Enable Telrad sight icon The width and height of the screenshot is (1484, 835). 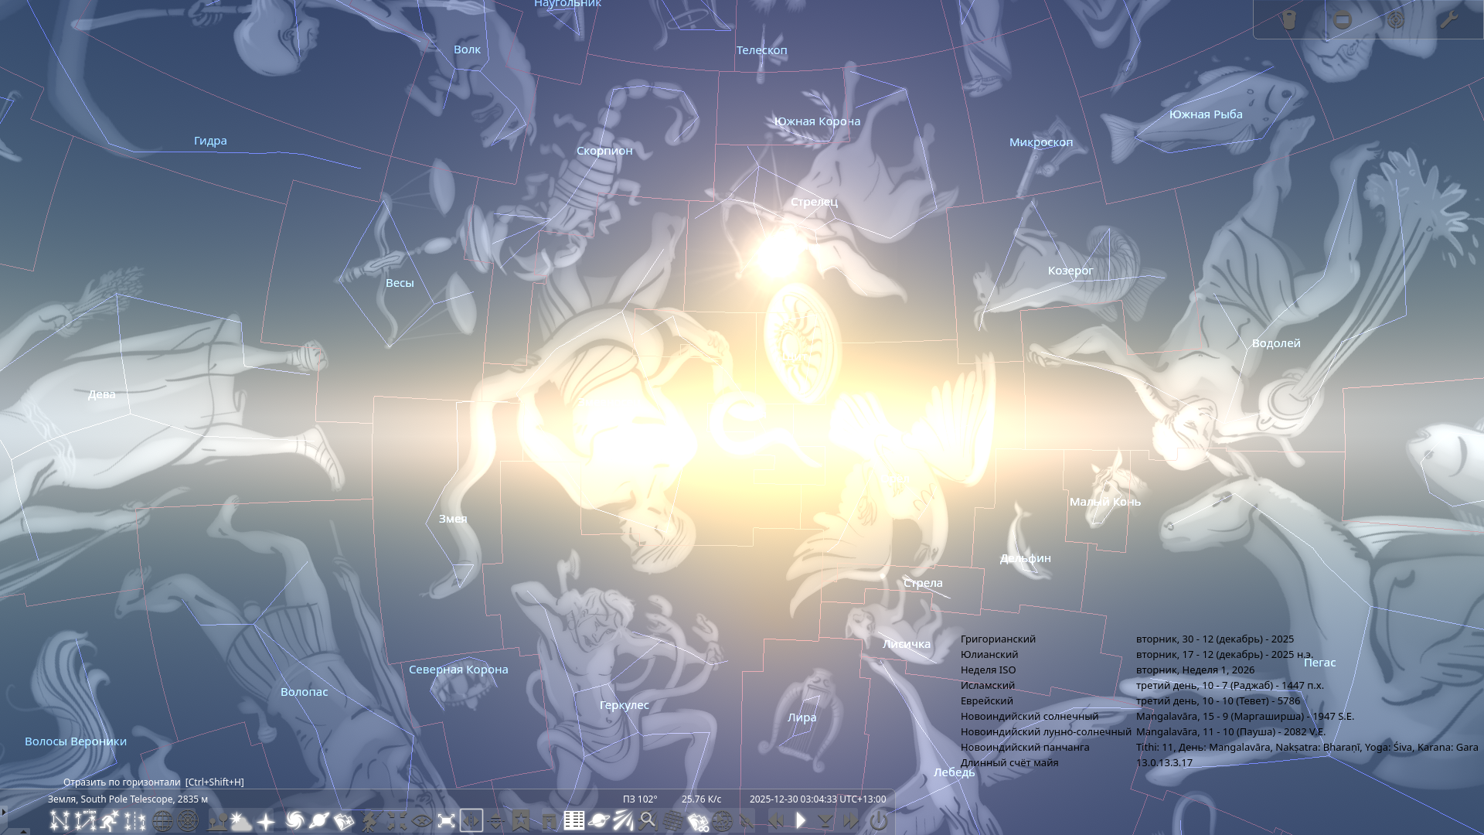(1395, 20)
